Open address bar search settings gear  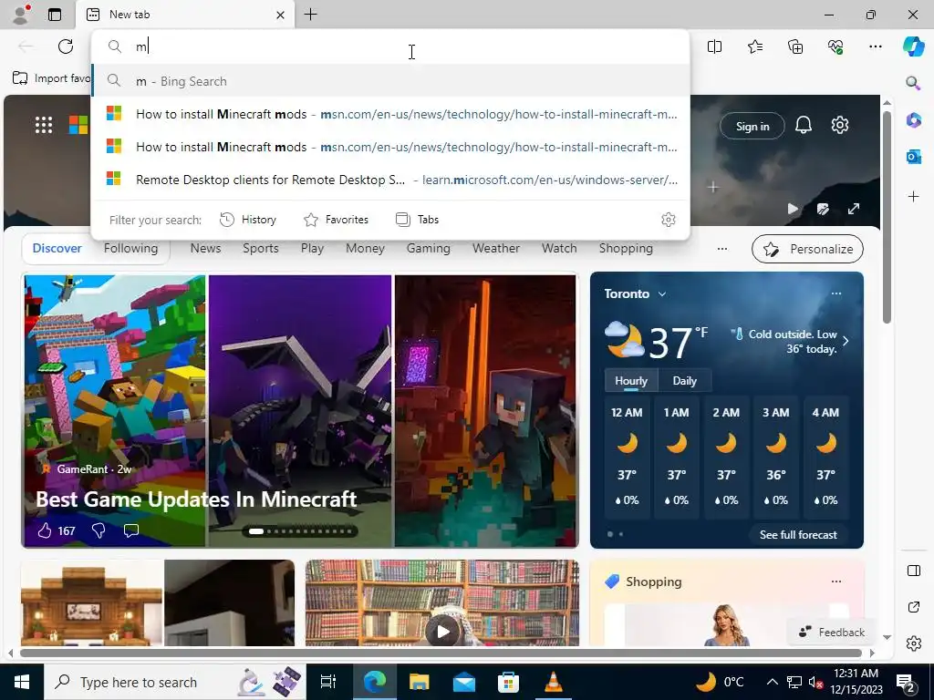pyautogui.click(x=669, y=220)
